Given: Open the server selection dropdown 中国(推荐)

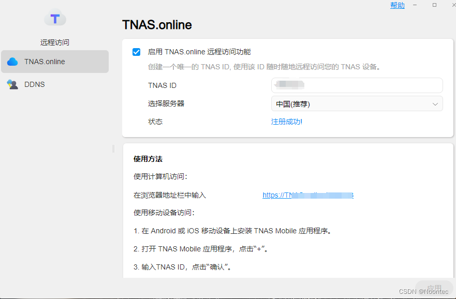Looking at the screenshot, I should [x=357, y=104].
